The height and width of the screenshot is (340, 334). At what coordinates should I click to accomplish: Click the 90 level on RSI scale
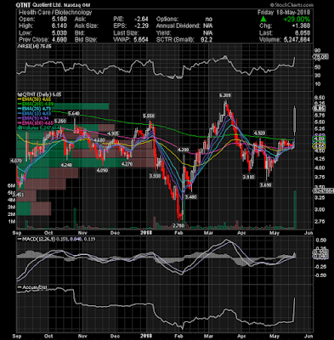click(317, 50)
